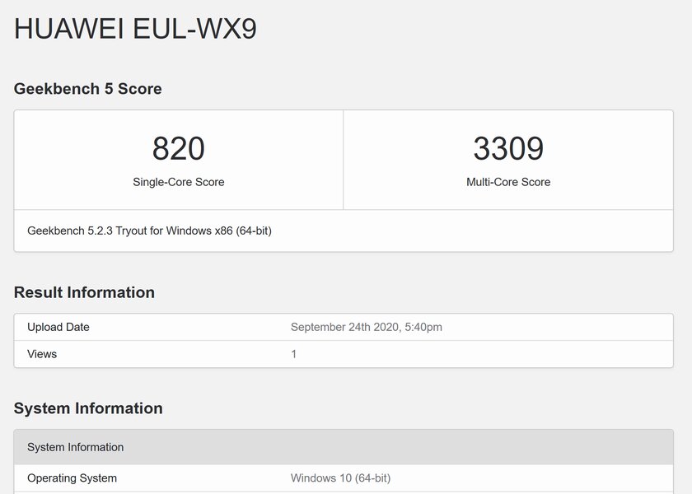This screenshot has width=692, height=494.
Task: Click the Multi-Core Score label
Action: [508, 182]
